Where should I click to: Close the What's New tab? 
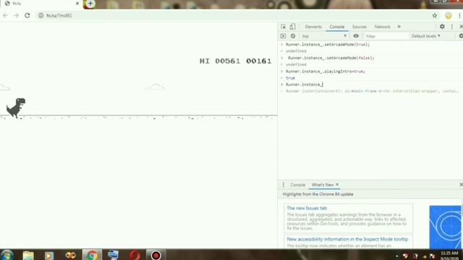[337, 185]
